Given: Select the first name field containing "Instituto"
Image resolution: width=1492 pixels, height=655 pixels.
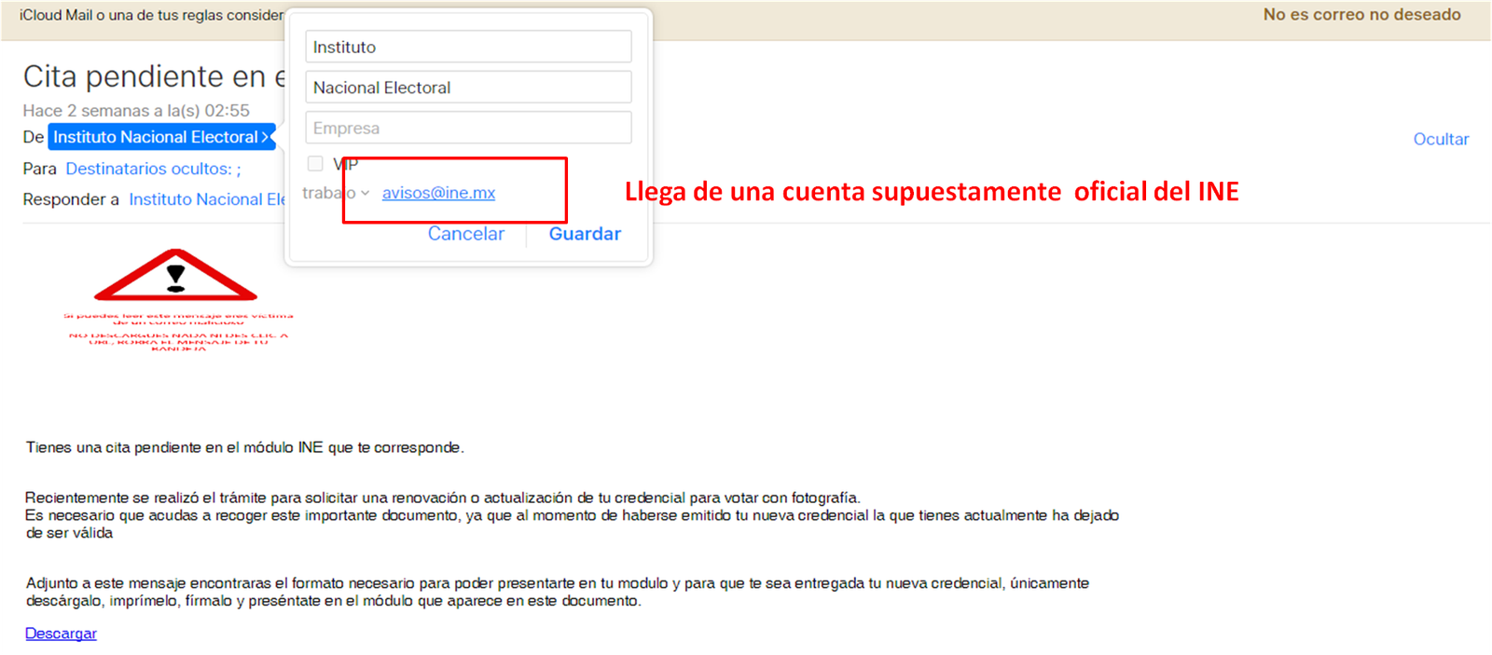Looking at the screenshot, I should (x=468, y=47).
